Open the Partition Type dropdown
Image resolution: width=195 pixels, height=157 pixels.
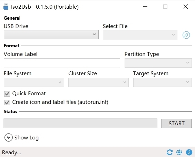click(x=158, y=63)
